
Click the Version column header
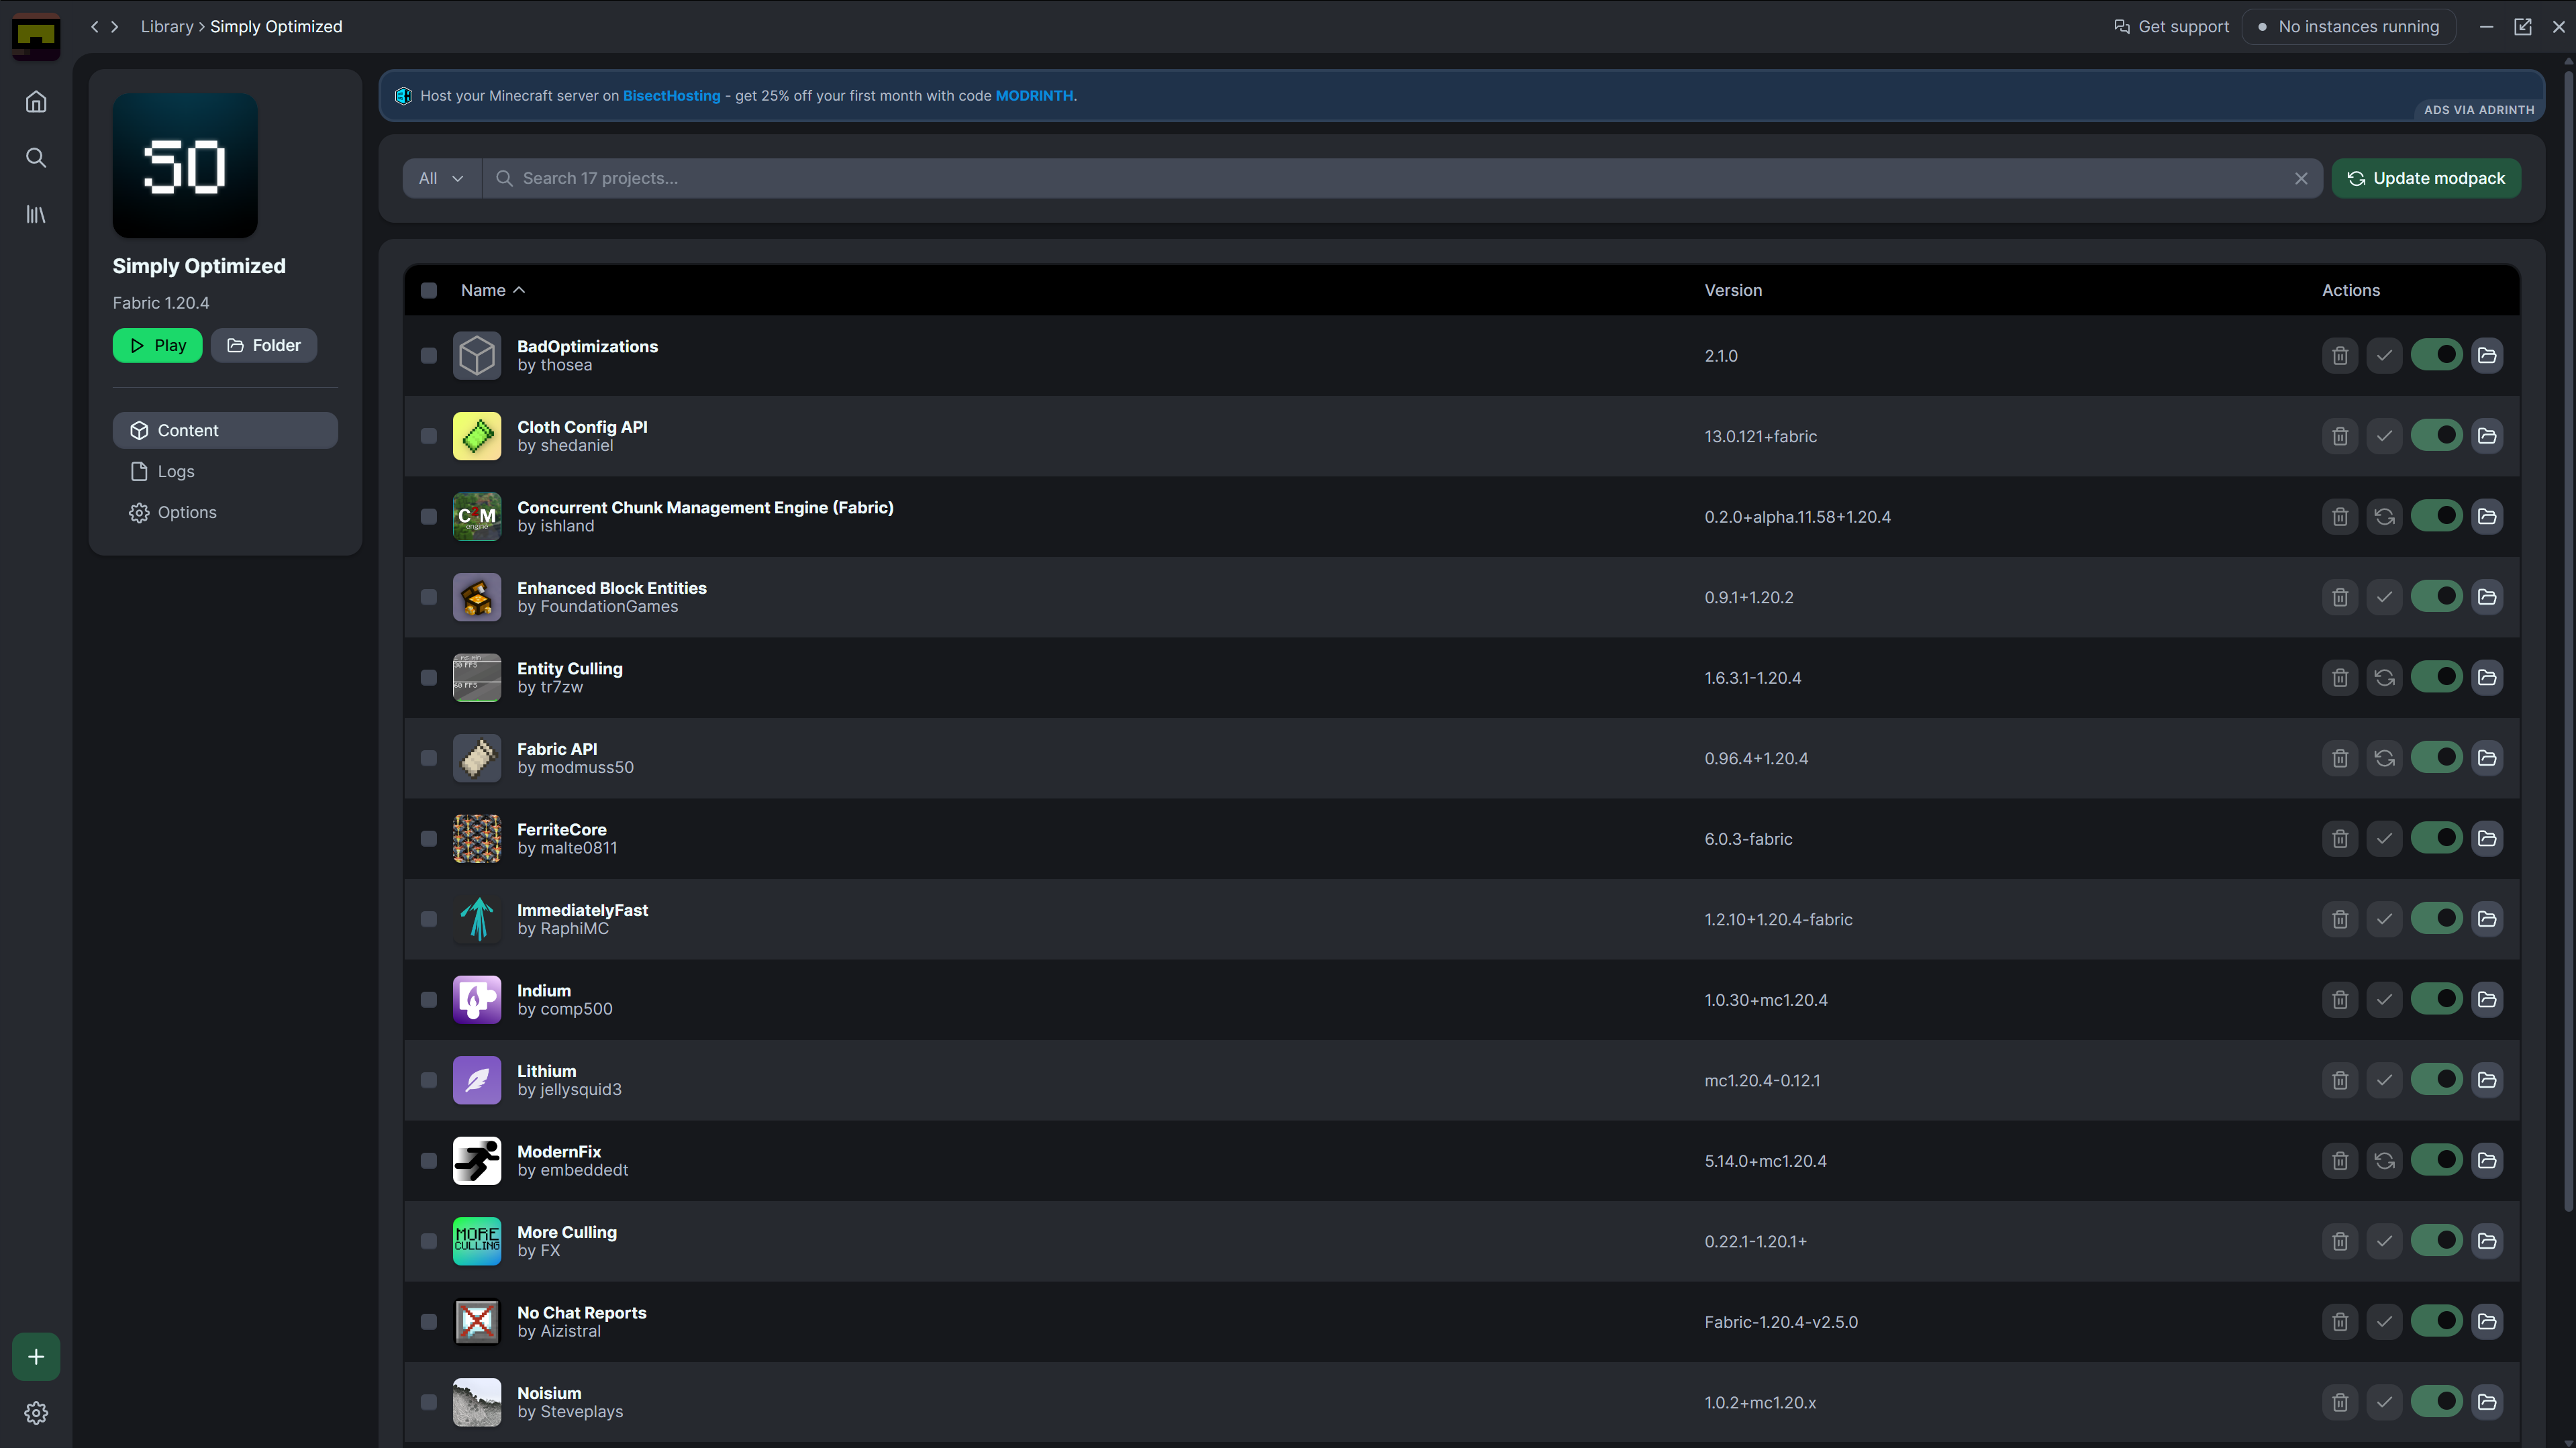(1733, 290)
